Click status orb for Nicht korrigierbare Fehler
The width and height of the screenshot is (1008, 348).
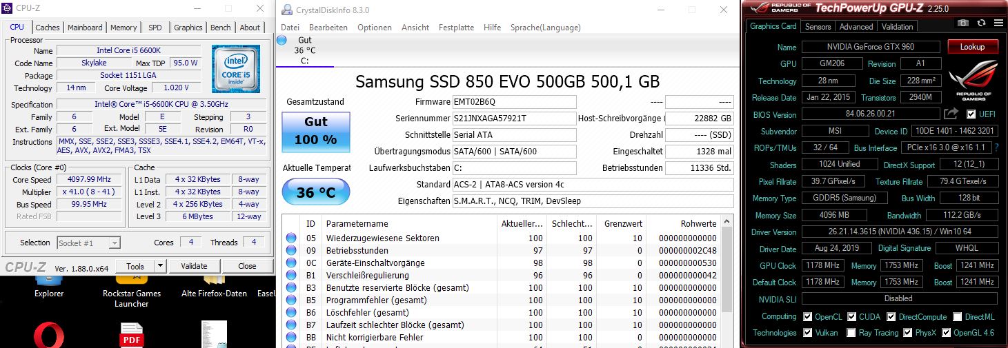pos(291,338)
